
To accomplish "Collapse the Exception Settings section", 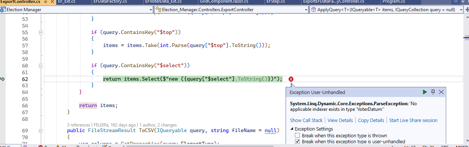I will [x=292, y=129].
